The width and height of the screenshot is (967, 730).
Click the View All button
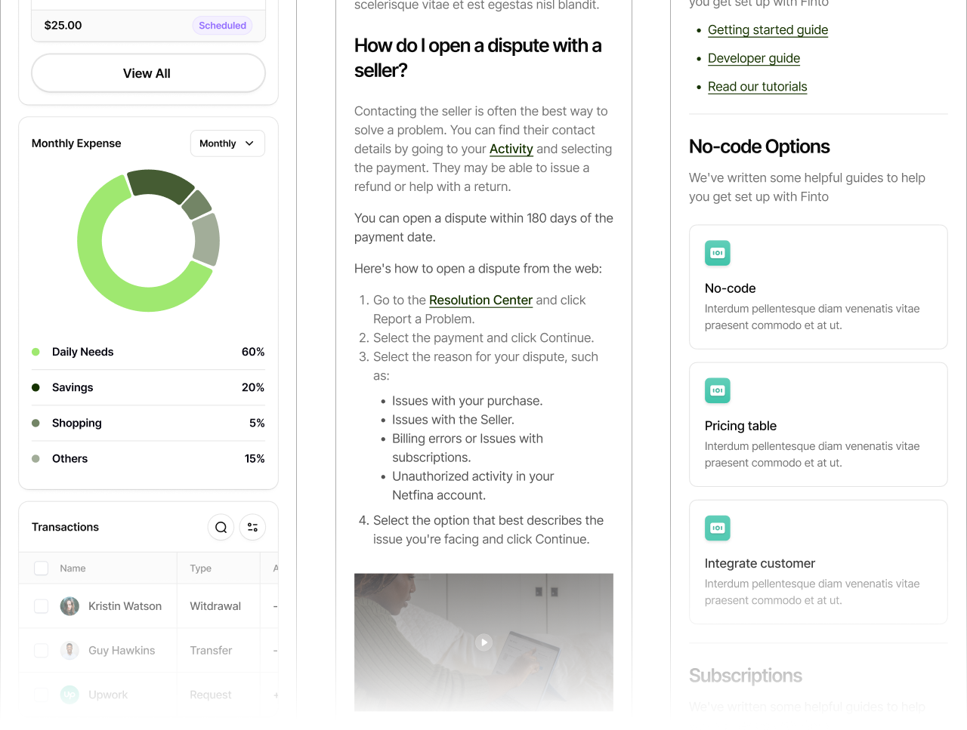pyautogui.click(x=148, y=73)
